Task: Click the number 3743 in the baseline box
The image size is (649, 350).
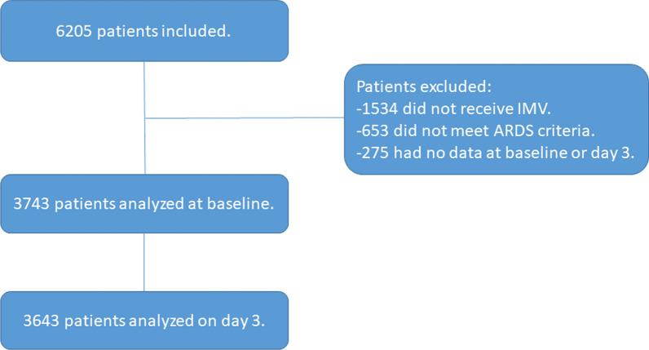Action: 34,203
